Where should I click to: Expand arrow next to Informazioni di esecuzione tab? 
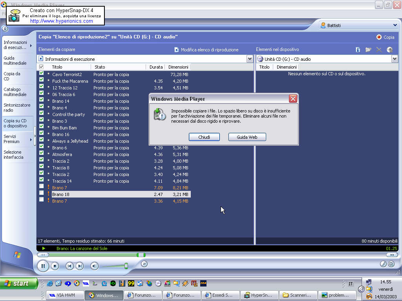click(31, 45)
